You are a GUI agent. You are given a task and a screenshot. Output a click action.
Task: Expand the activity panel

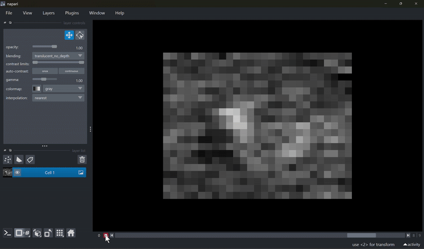[x=412, y=244]
